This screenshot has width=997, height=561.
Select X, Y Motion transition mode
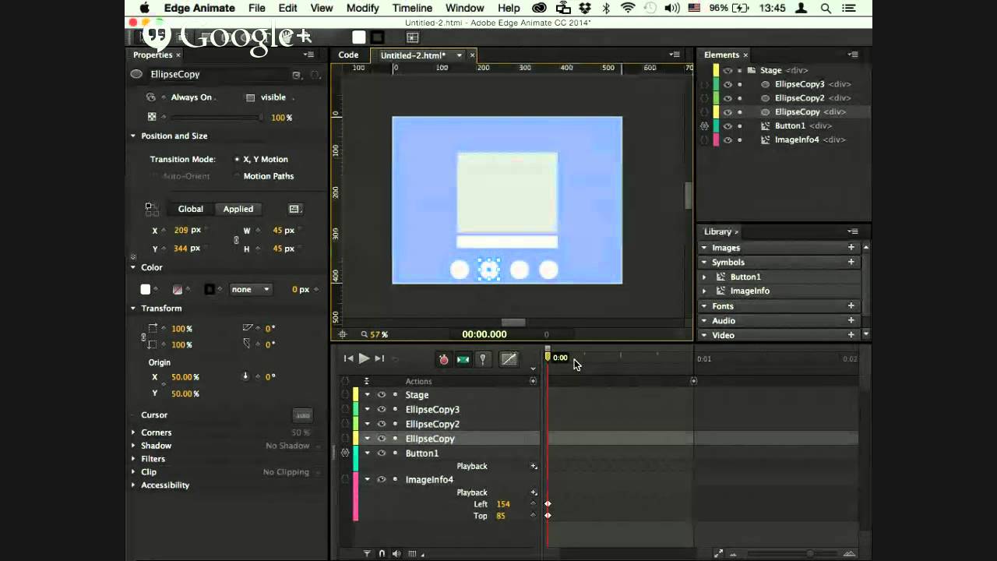click(262, 159)
